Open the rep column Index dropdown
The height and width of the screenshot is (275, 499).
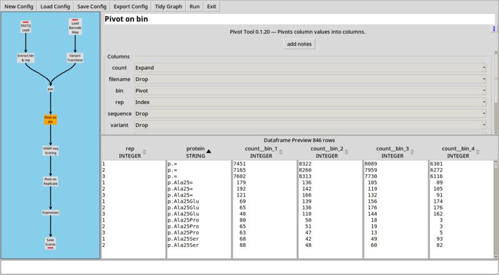pos(310,102)
